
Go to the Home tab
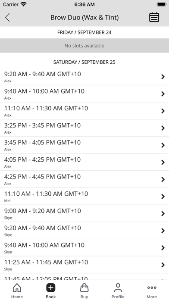17,291
